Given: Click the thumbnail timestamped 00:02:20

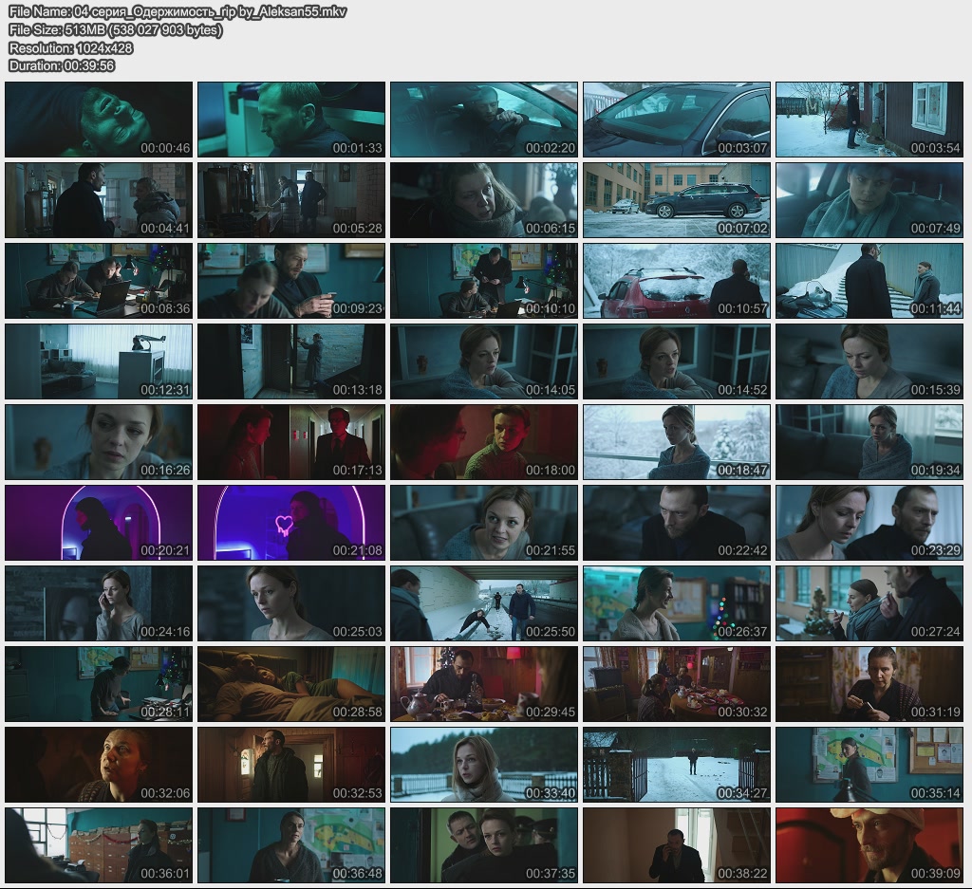Looking at the screenshot, I should [484, 120].
